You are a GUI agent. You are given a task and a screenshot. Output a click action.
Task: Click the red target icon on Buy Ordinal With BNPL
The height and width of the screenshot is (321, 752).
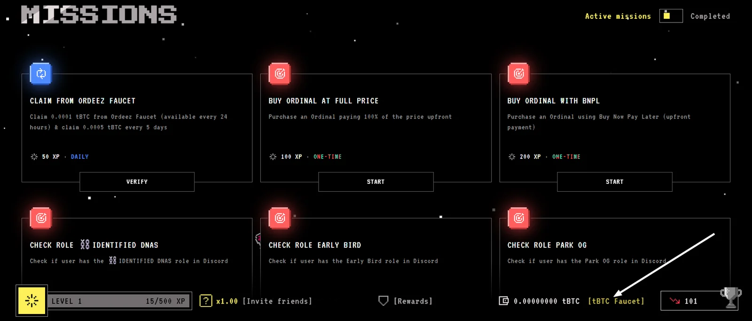click(x=518, y=74)
